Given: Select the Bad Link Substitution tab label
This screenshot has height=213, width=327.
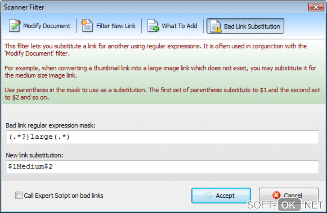Looking at the screenshot, I should pyautogui.click(x=252, y=26).
